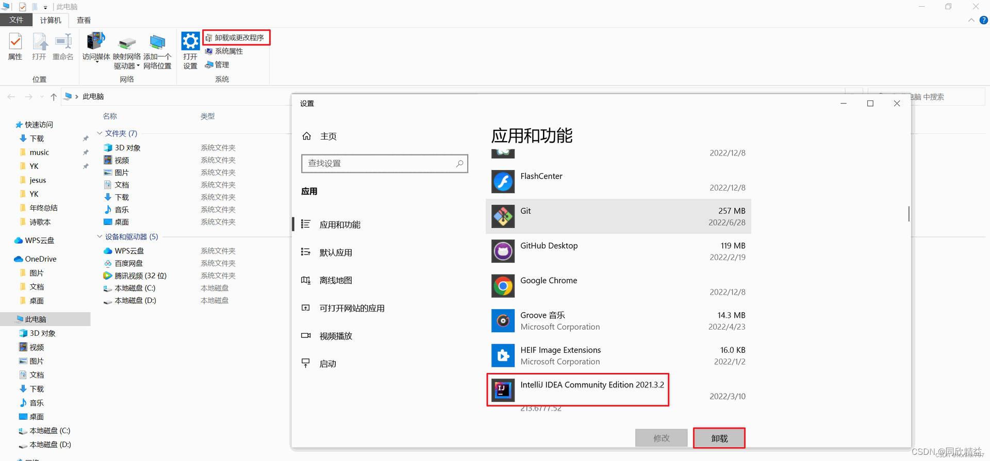Switch to the View (查看) ribbon tab
The width and height of the screenshot is (990, 461).
pos(84,20)
